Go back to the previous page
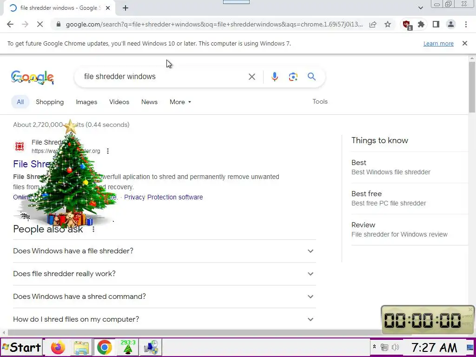The height and width of the screenshot is (357, 476). [x=10, y=24]
